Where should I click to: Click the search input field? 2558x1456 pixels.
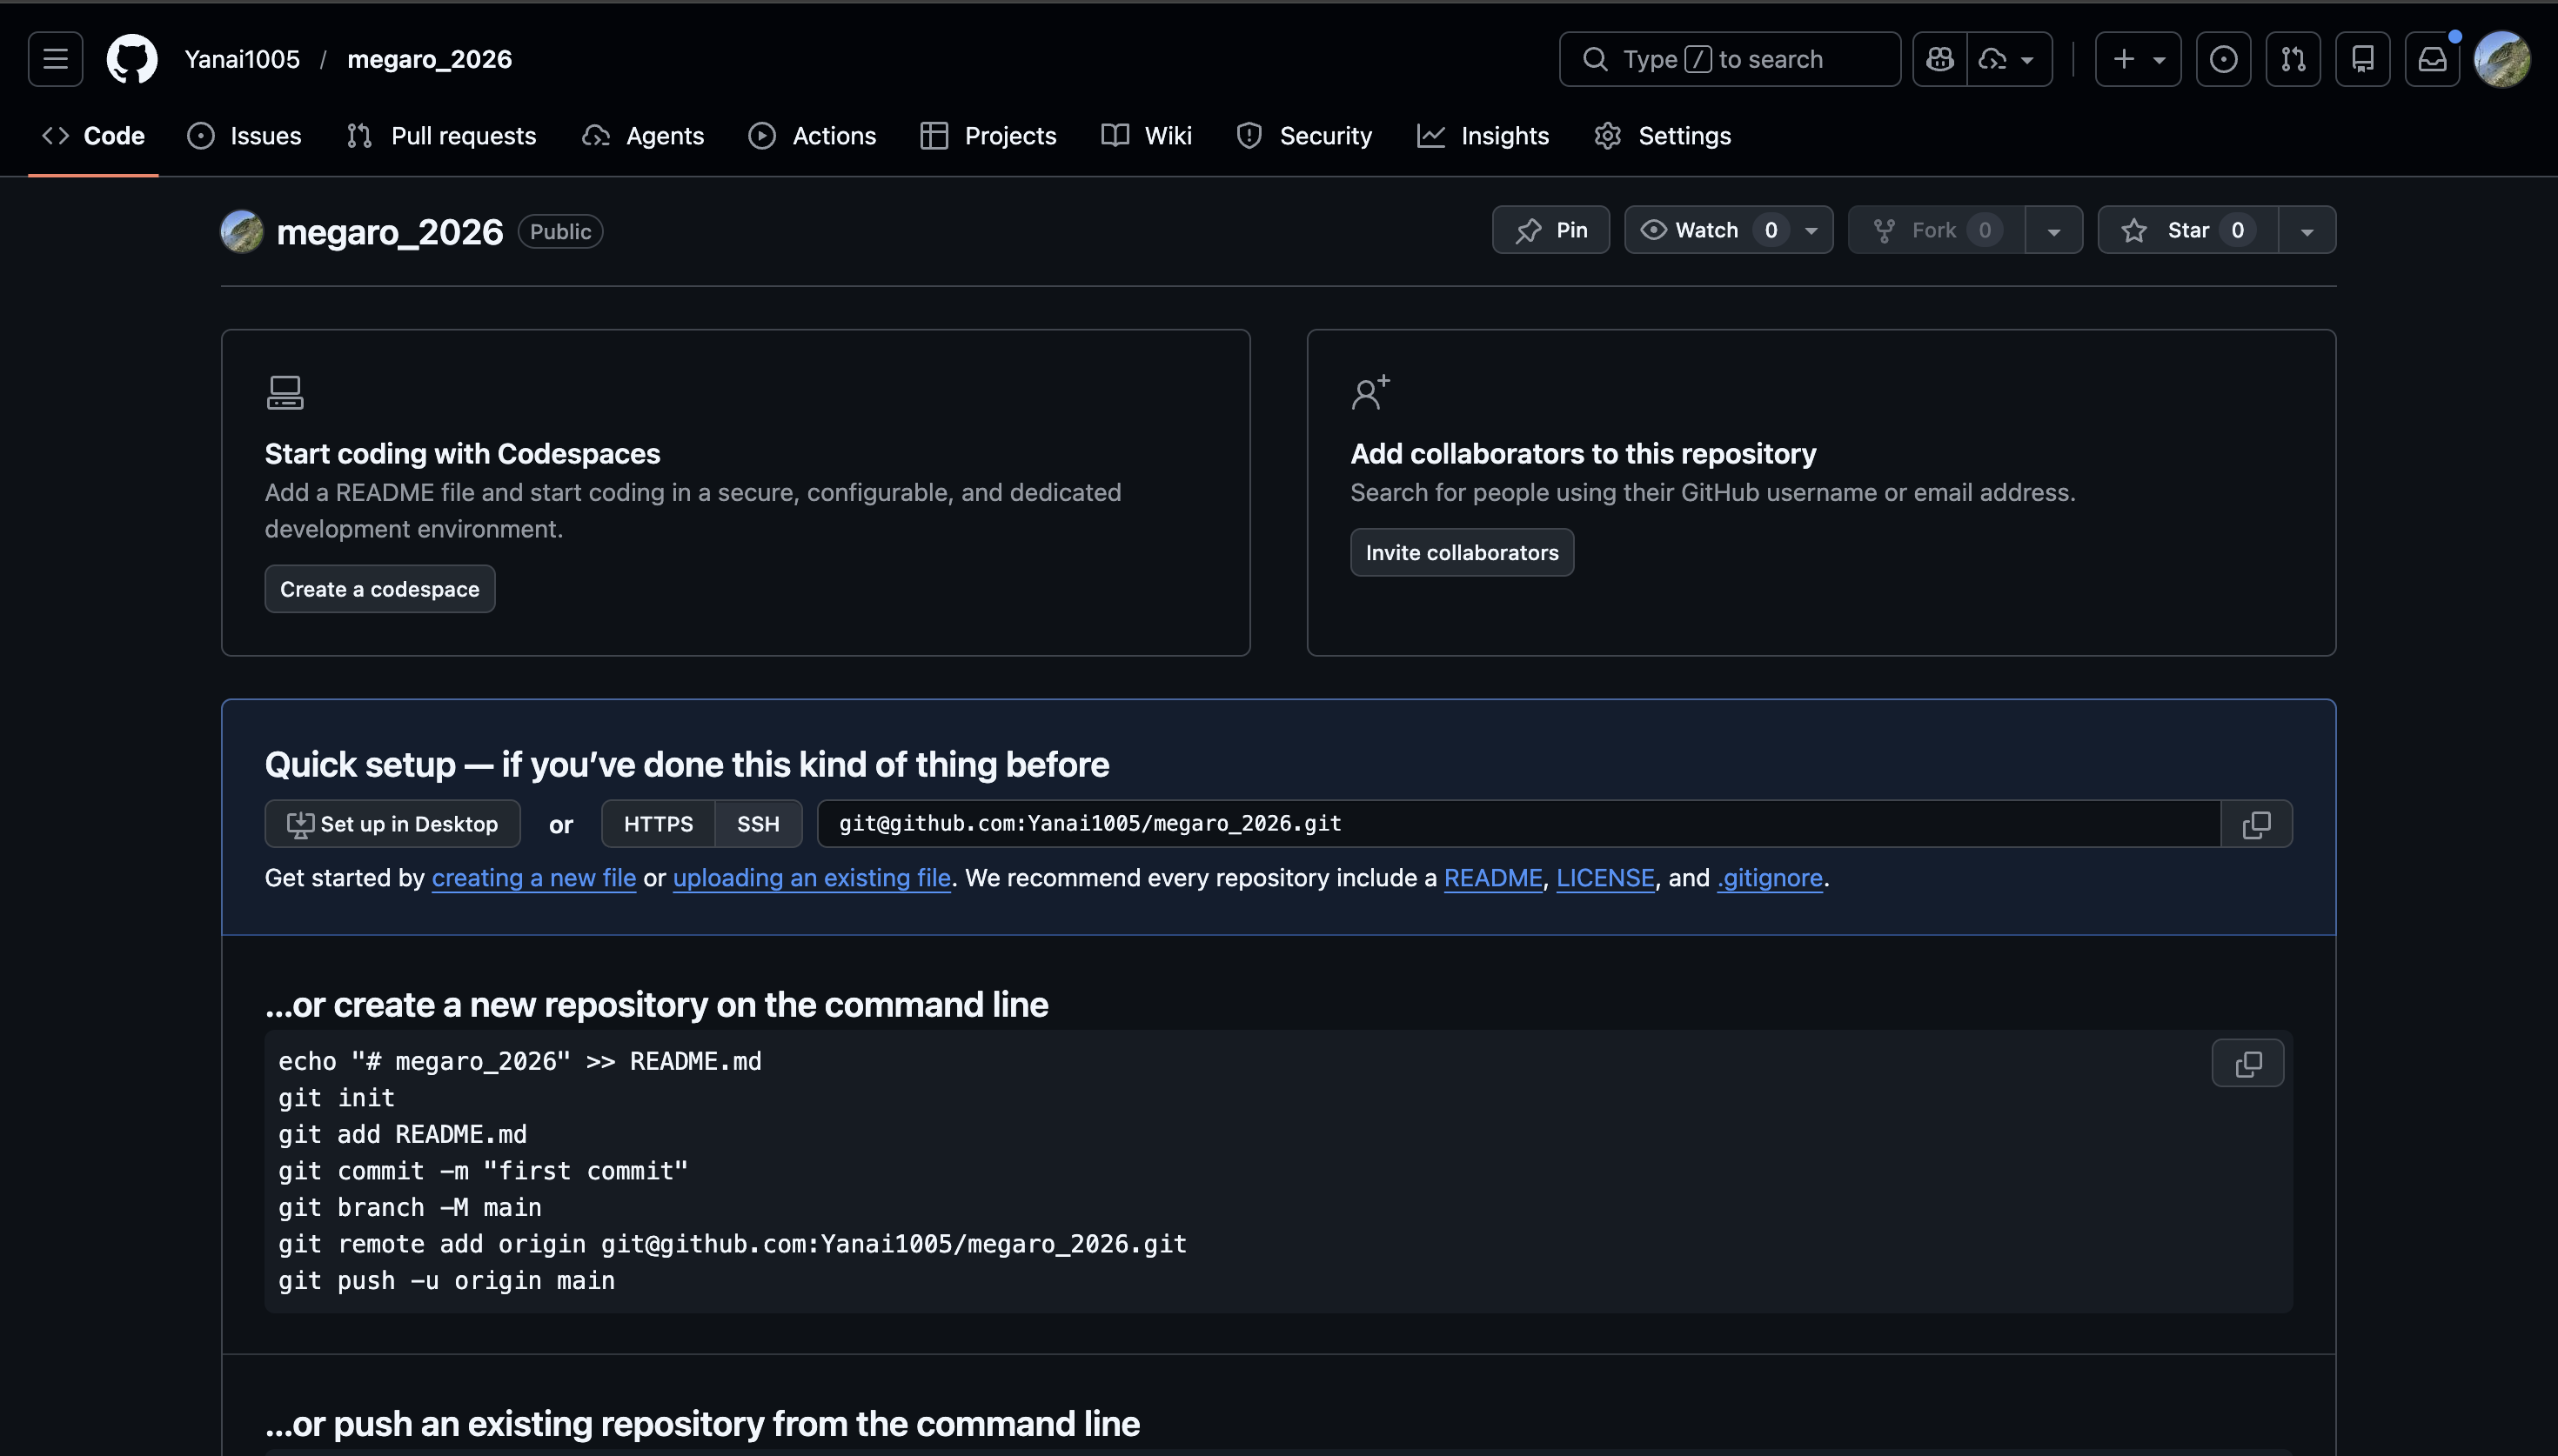pyautogui.click(x=1728, y=59)
